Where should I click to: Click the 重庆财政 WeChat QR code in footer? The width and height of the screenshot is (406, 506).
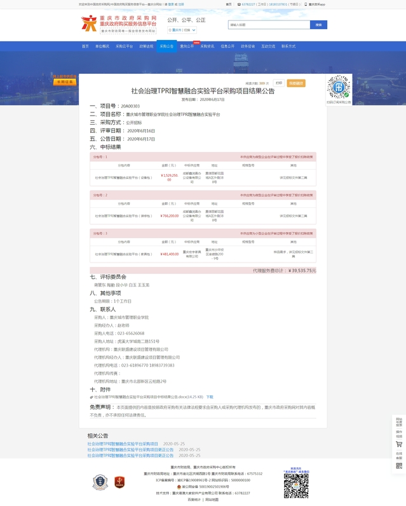(296, 486)
